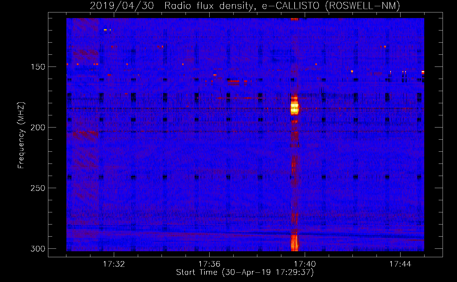Click the '17:40' time tick label
The height and width of the screenshot is (282, 457).
click(x=305, y=264)
